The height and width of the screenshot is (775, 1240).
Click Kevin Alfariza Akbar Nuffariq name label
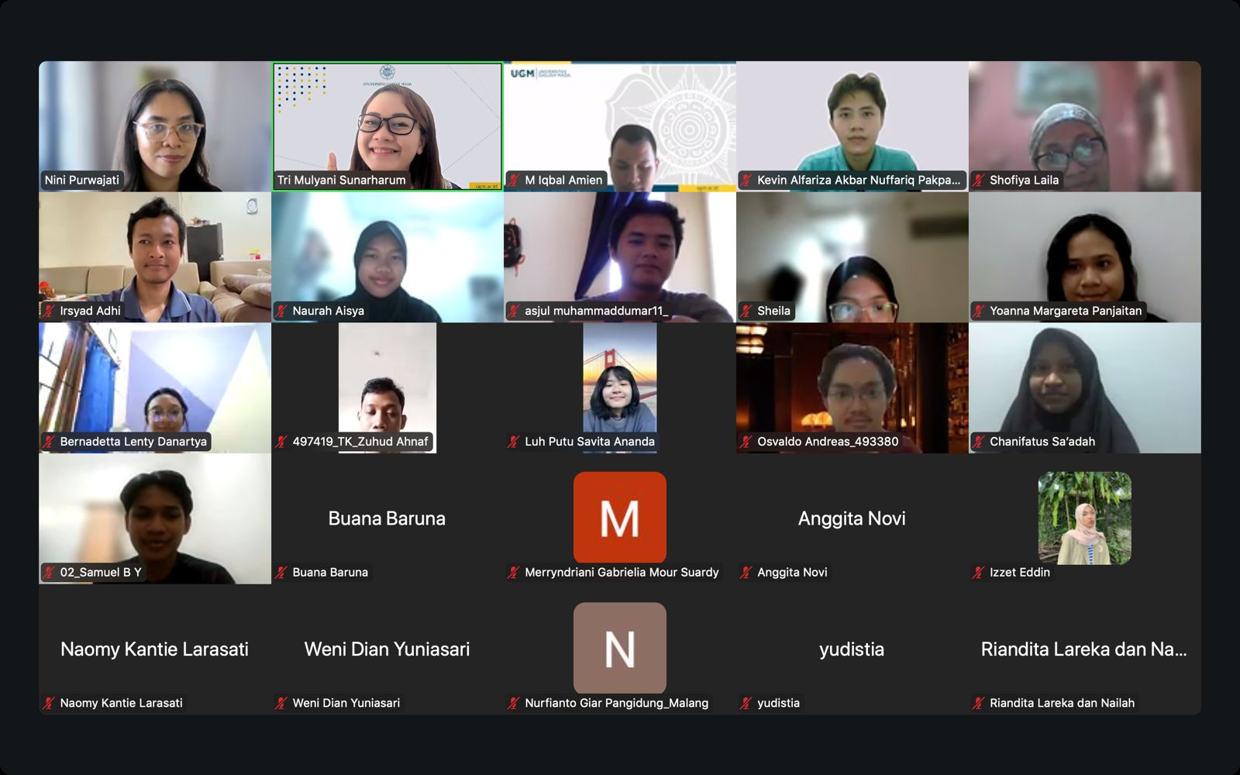click(859, 180)
